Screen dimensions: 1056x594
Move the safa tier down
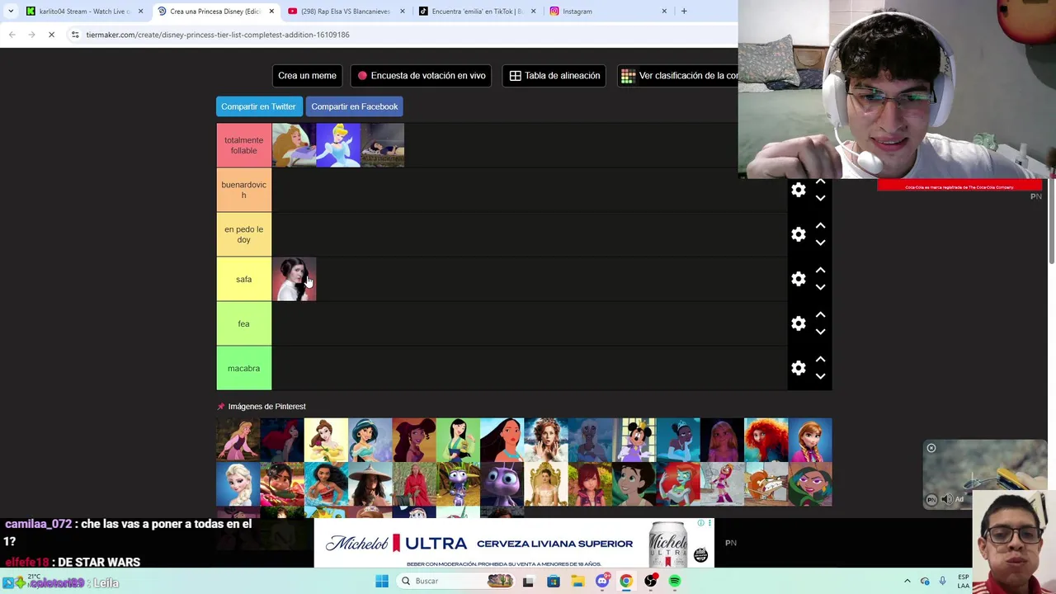click(x=820, y=287)
